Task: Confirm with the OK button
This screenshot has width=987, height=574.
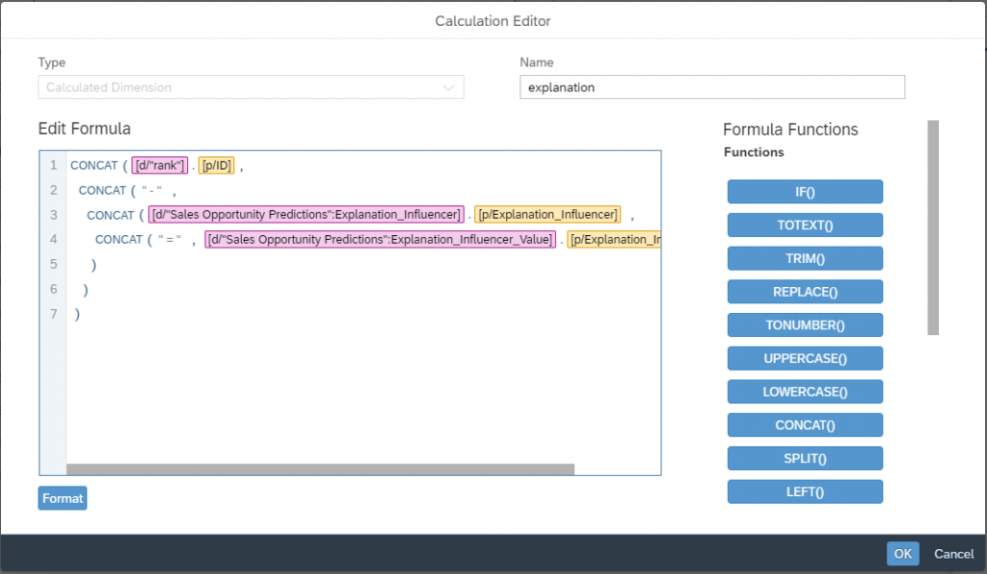Action: pos(902,554)
